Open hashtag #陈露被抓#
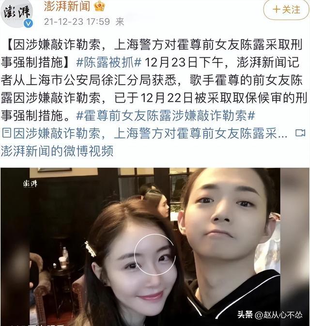This screenshot has height=326, width=310. [108, 62]
